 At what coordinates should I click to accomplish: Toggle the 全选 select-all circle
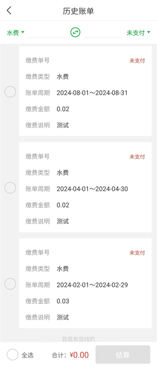pos(12,355)
